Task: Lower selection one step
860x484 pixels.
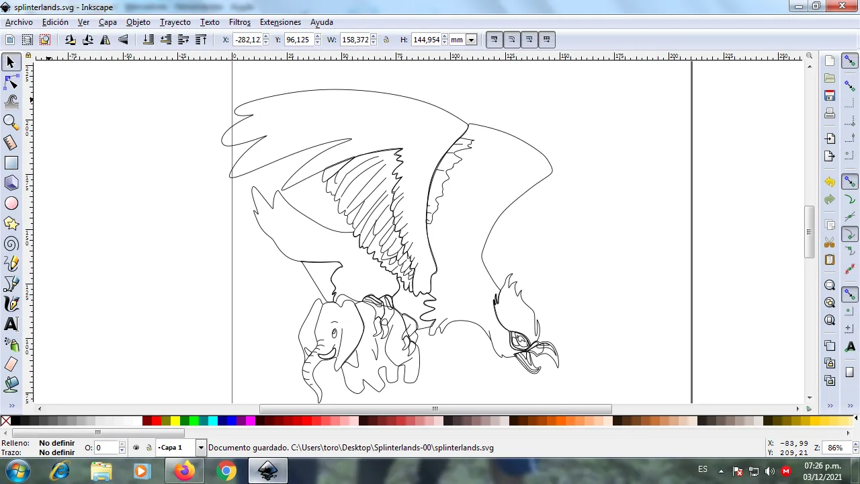Action: [166, 40]
